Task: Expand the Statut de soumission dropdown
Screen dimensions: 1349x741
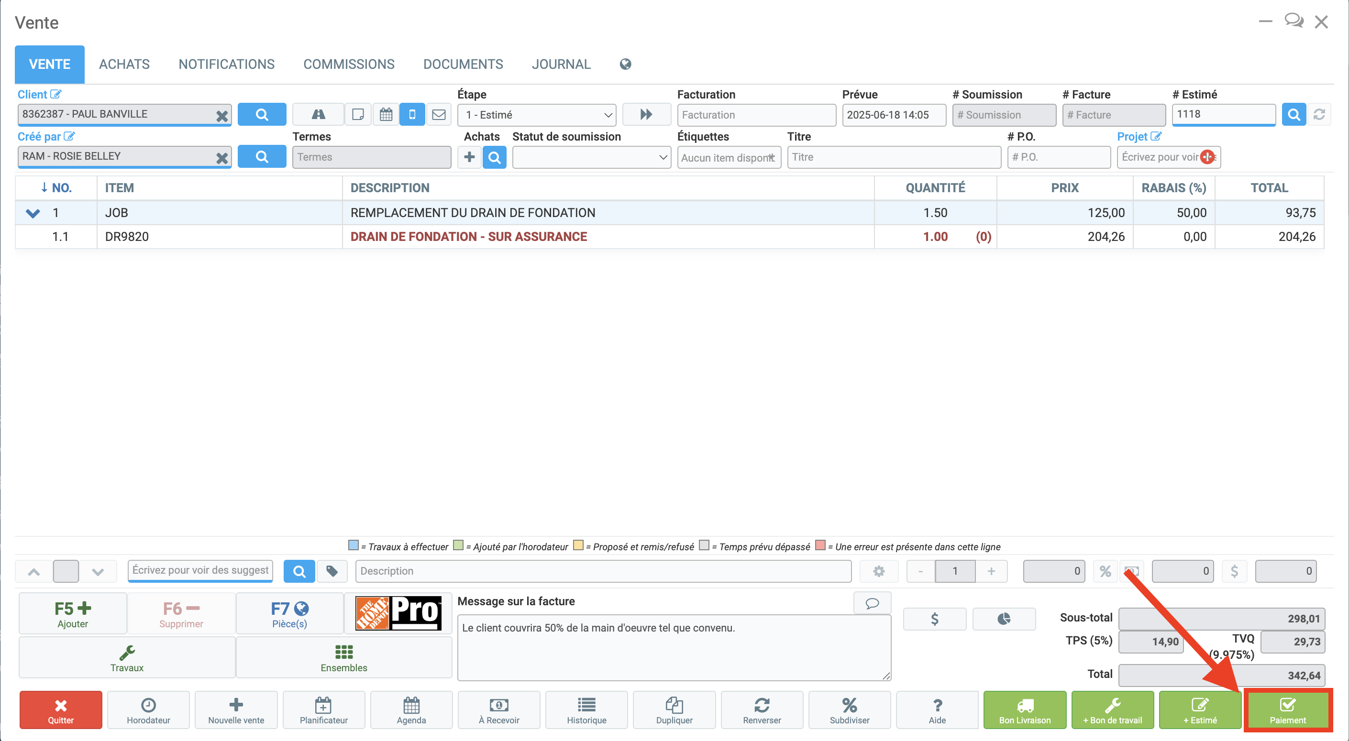Action: [591, 157]
